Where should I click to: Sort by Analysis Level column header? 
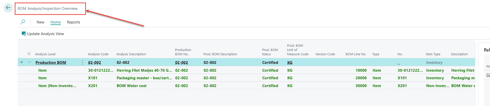45,54
